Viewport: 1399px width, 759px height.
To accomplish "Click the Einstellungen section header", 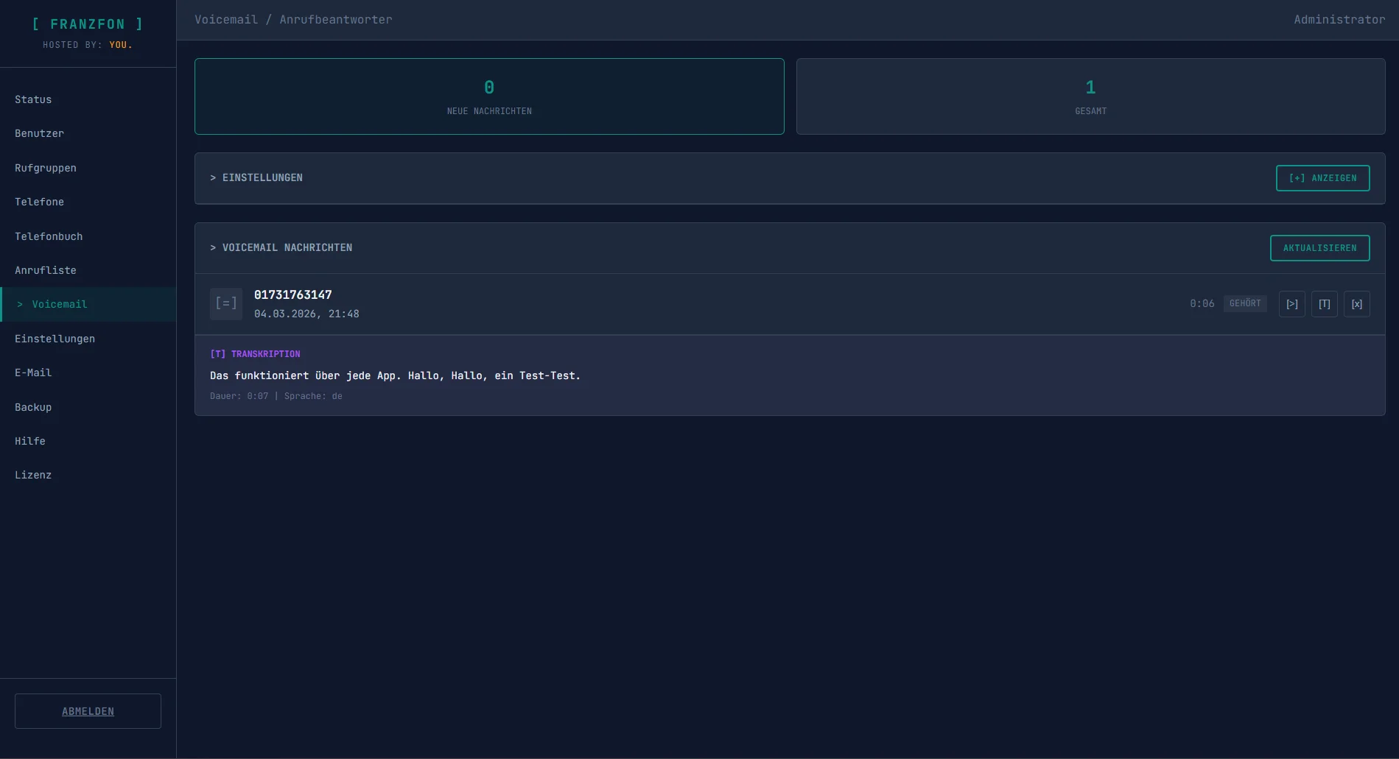I will pyautogui.click(x=256, y=178).
